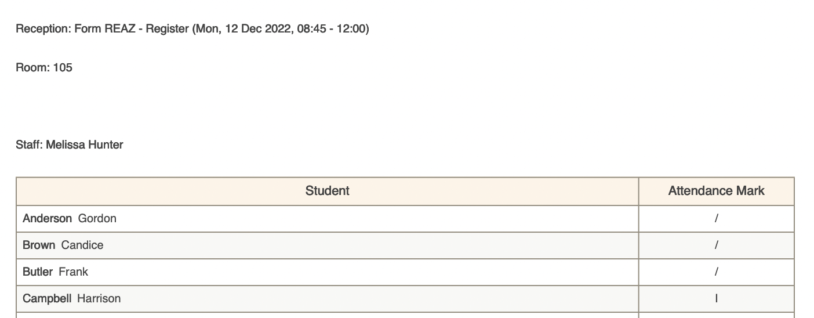Click Butler Frank's attendance mark cell
Screen dimensions: 814x318
(716, 272)
